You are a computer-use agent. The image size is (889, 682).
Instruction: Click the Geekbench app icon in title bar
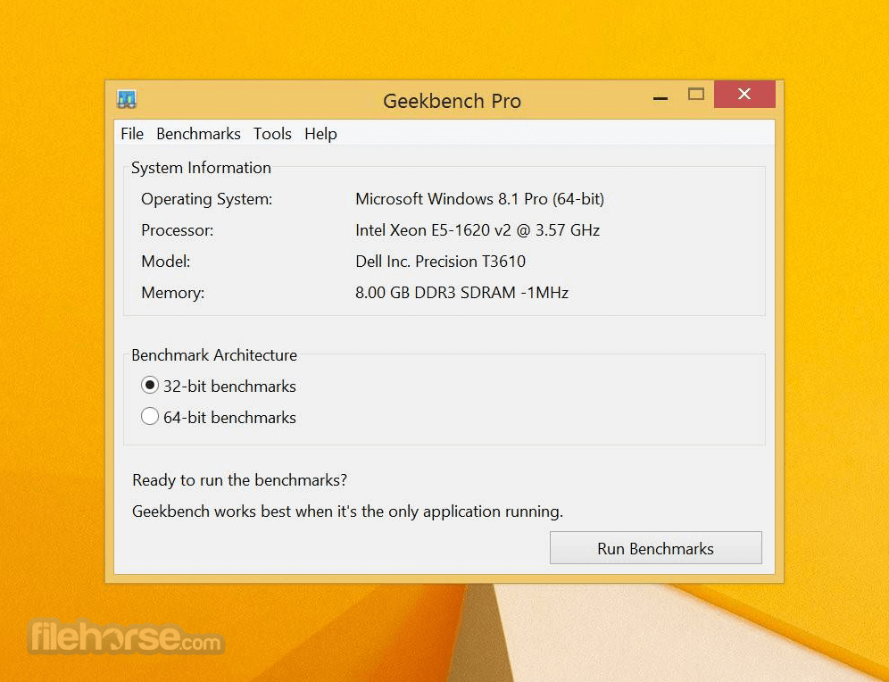[x=127, y=99]
